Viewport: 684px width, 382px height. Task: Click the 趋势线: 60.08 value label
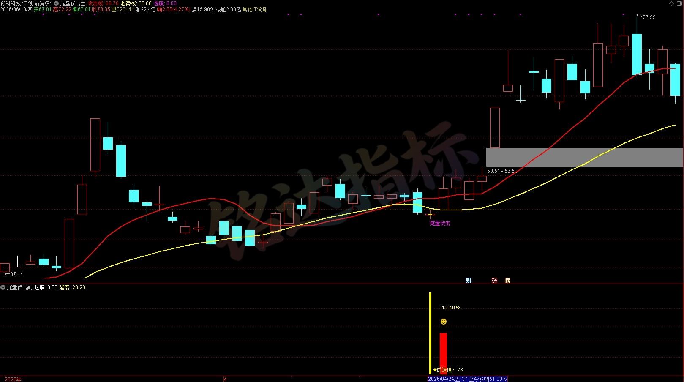136,3
